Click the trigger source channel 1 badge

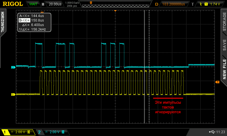206,4
